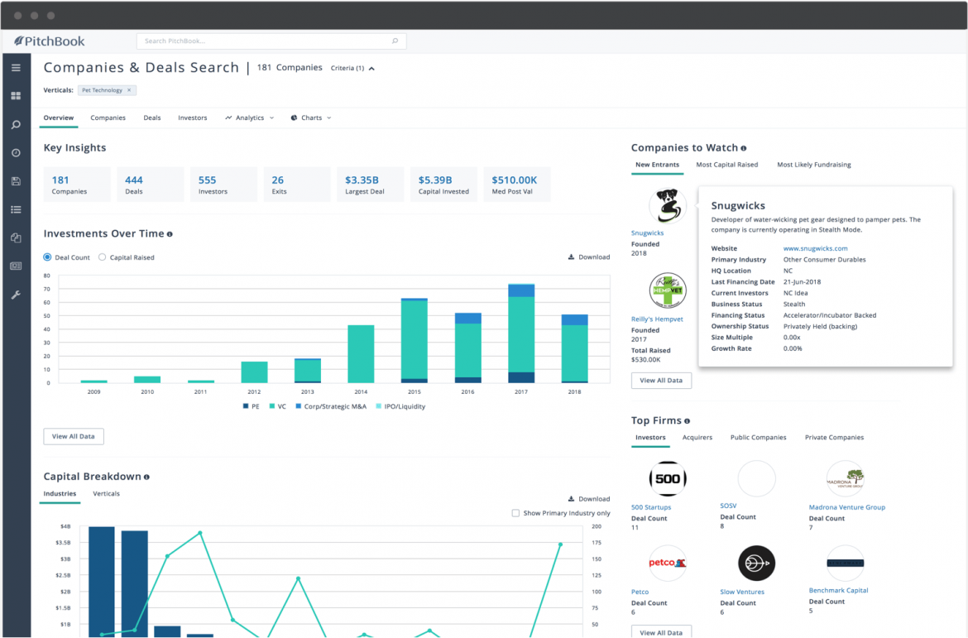This screenshot has width=968, height=638.
Task: Expand the Charts dropdown
Action: pyautogui.click(x=311, y=118)
